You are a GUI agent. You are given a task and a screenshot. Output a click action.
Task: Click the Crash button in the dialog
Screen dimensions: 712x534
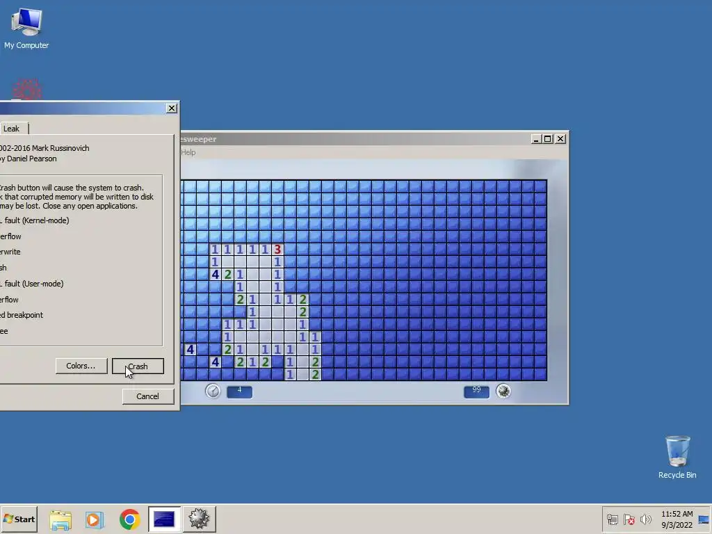click(138, 366)
